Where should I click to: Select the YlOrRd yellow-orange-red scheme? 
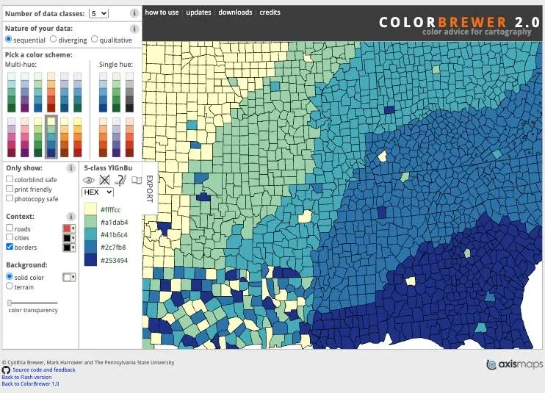click(x=78, y=137)
